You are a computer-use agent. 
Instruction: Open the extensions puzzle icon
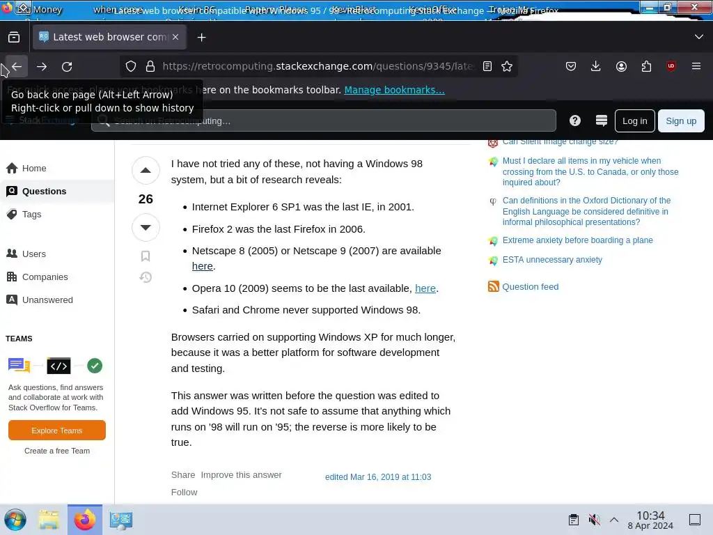click(x=646, y=66)
